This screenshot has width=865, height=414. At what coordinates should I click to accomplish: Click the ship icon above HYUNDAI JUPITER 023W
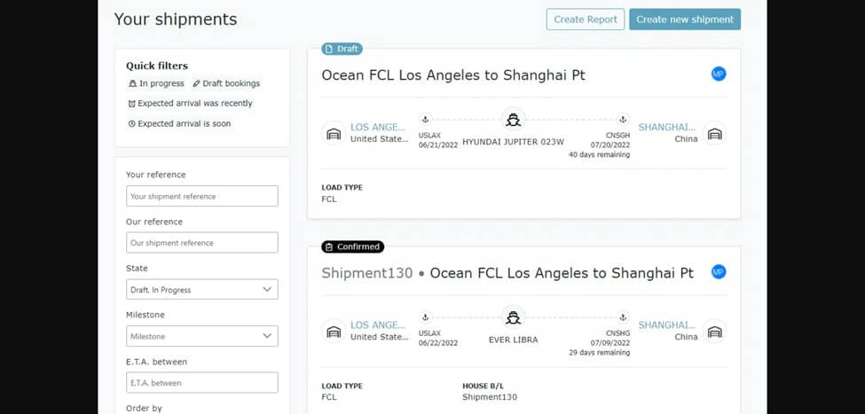click(x=512, y=120)
